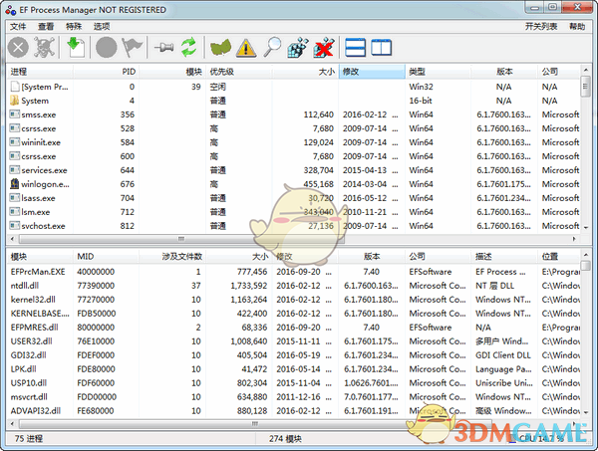Sort processes by 优先级 column header
This screenshot has height=451, width=598.
(239, 72)
